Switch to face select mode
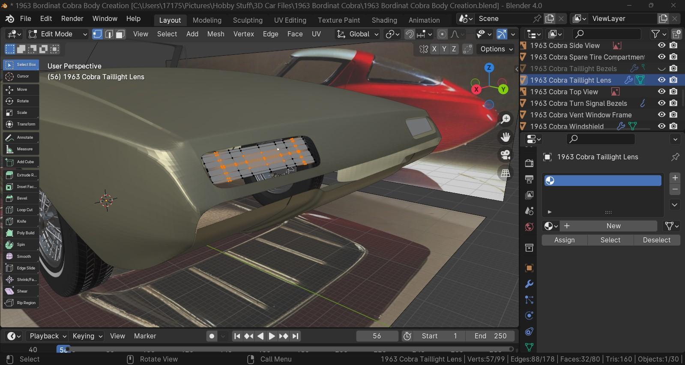Screen dimensions: 685x365 tap(120, 34)
